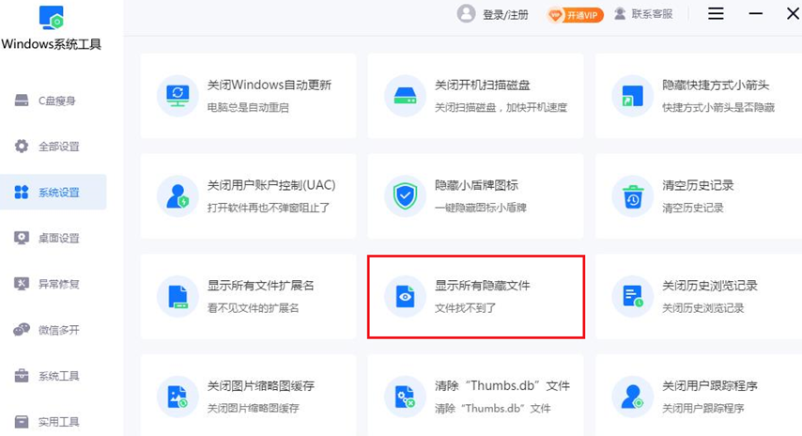Click the 全部设置 gear icon
Image resolution: width=802 pixels, height=436 pixels.
coord(22,147)
